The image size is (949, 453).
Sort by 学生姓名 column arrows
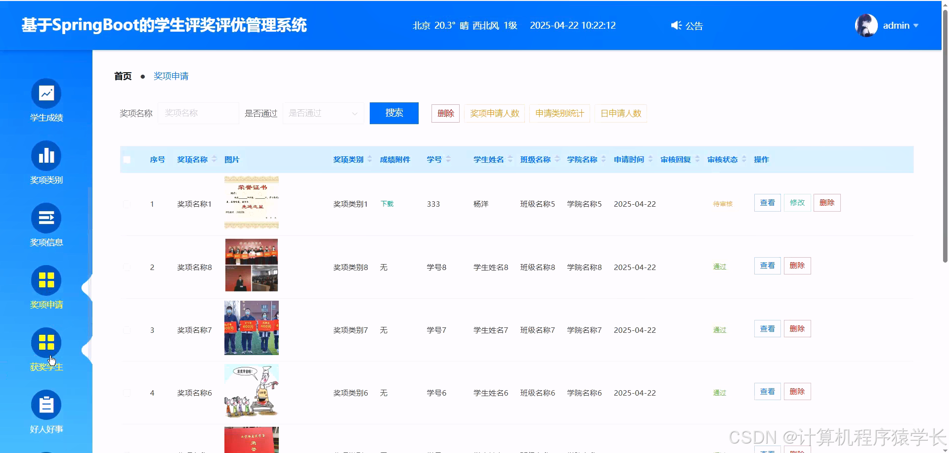point(510,159)
